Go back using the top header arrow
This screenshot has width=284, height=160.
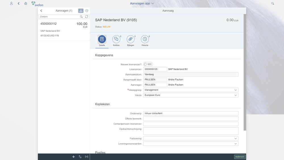[x=18, y=3]
